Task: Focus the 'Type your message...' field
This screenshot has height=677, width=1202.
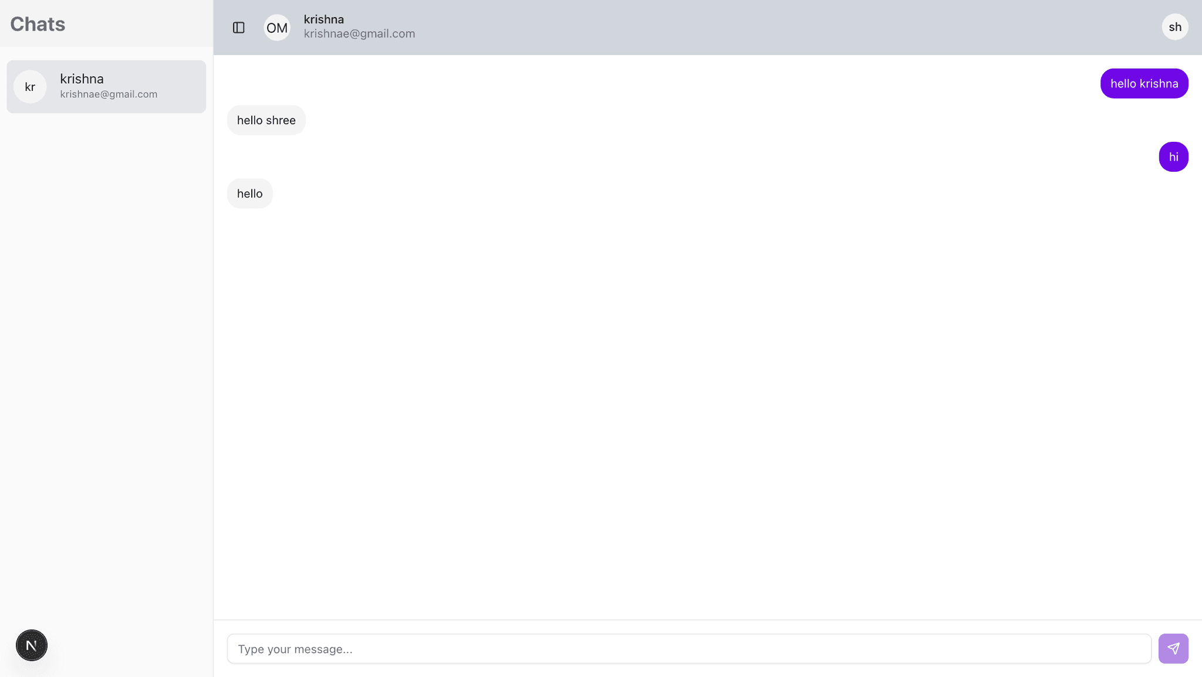Action: [688, 649]
